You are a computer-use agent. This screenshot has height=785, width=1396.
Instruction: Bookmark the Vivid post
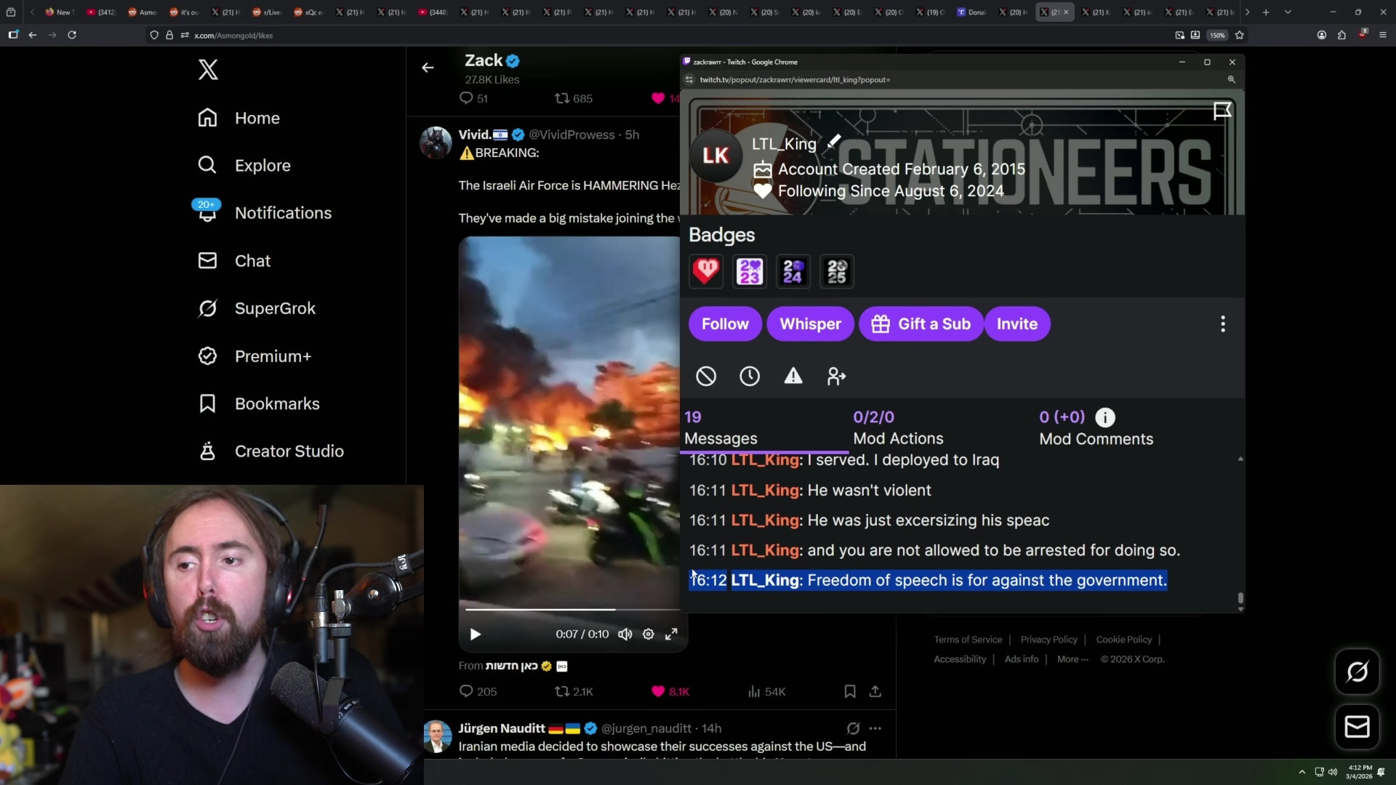(849, 691)
